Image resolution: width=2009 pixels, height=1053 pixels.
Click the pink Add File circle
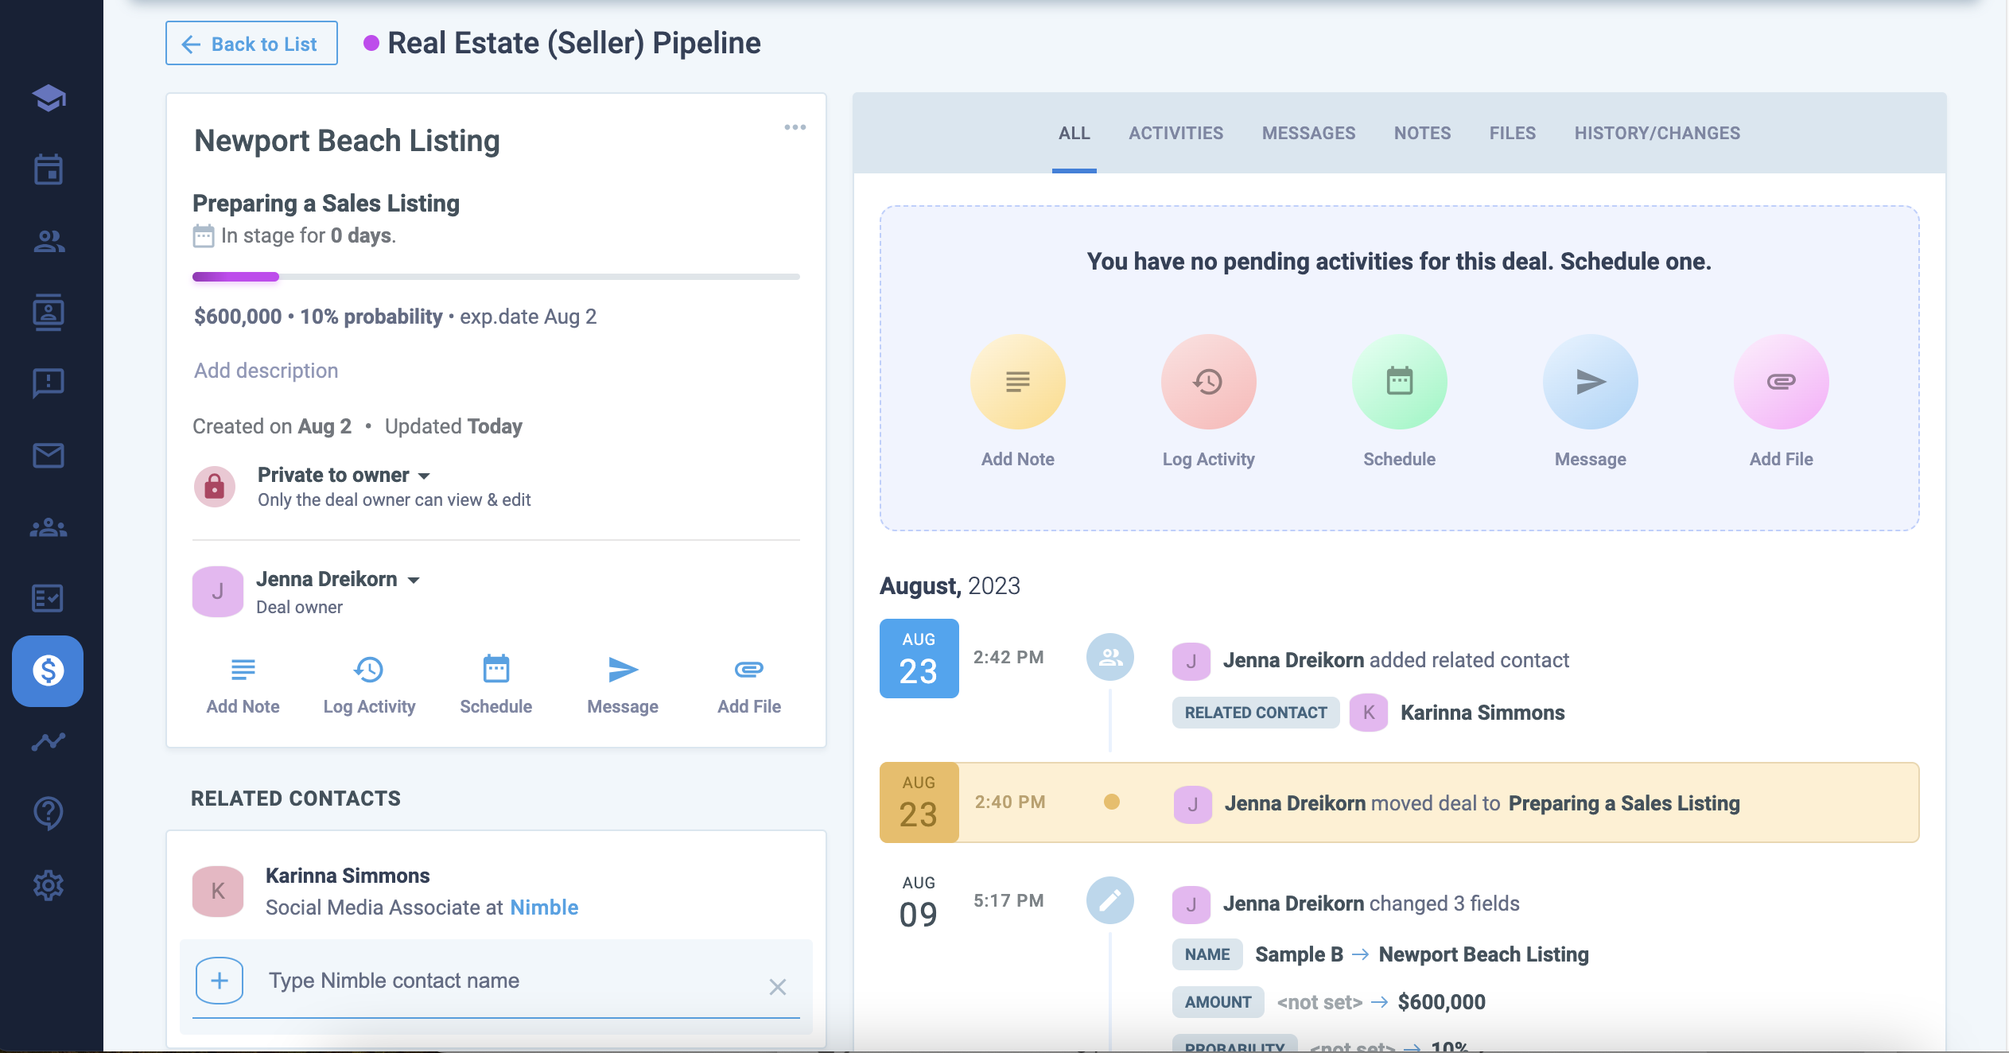(x=1781, y=382)
